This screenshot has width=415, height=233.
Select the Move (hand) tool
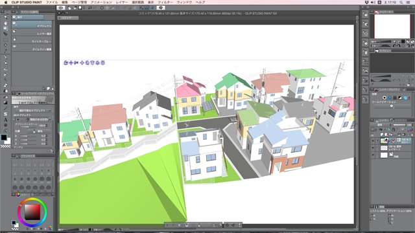(5, 23)
